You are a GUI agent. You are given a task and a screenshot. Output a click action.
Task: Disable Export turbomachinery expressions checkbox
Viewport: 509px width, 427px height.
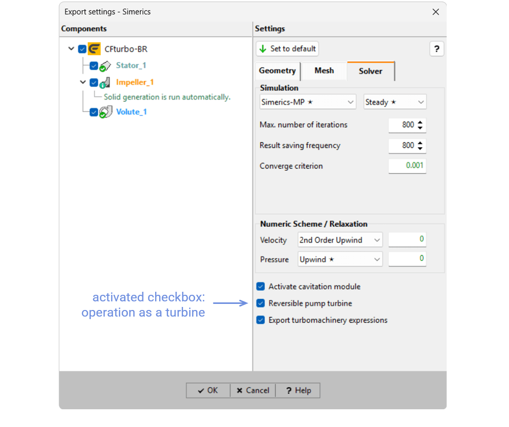click(261, 320)
